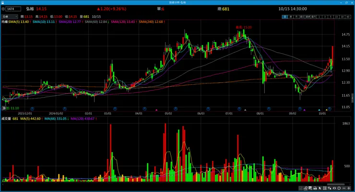Click the plus zoom-in icon in bottom toolbar
Viewport: 355px width, 192px height.
tap(349, 188)
